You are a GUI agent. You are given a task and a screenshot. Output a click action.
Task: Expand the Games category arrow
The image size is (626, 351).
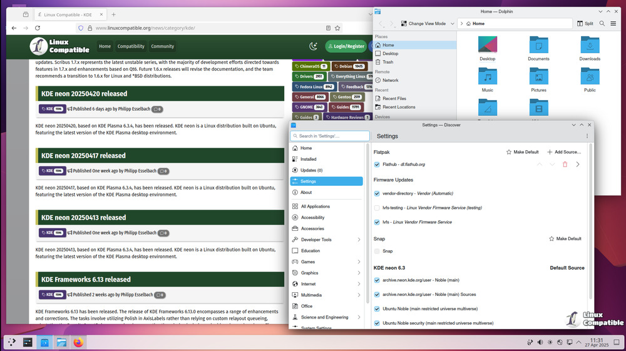click(x=359, y=262)
